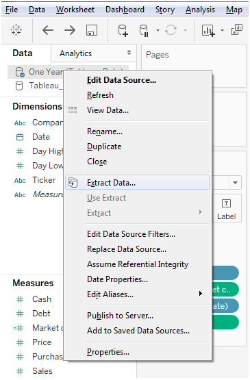Click Publish to Server option
This screenshot has width=250, height=380.
(x=121, y=316)
